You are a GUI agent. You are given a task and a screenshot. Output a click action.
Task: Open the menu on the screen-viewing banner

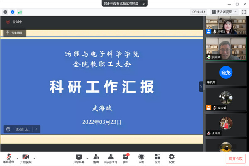pyautogui.click(x=144, y=3)
